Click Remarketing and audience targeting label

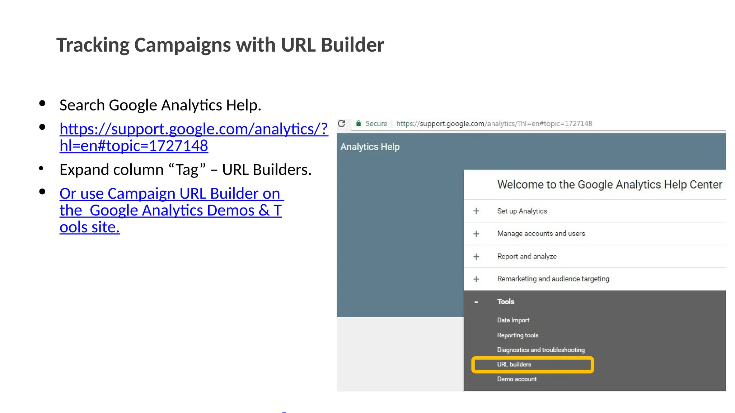pyautogui.click(x=553, y=279)
